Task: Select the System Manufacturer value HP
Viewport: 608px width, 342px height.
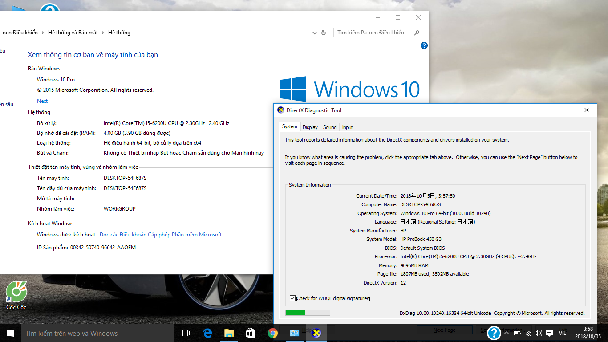Action: click(403, 231)
